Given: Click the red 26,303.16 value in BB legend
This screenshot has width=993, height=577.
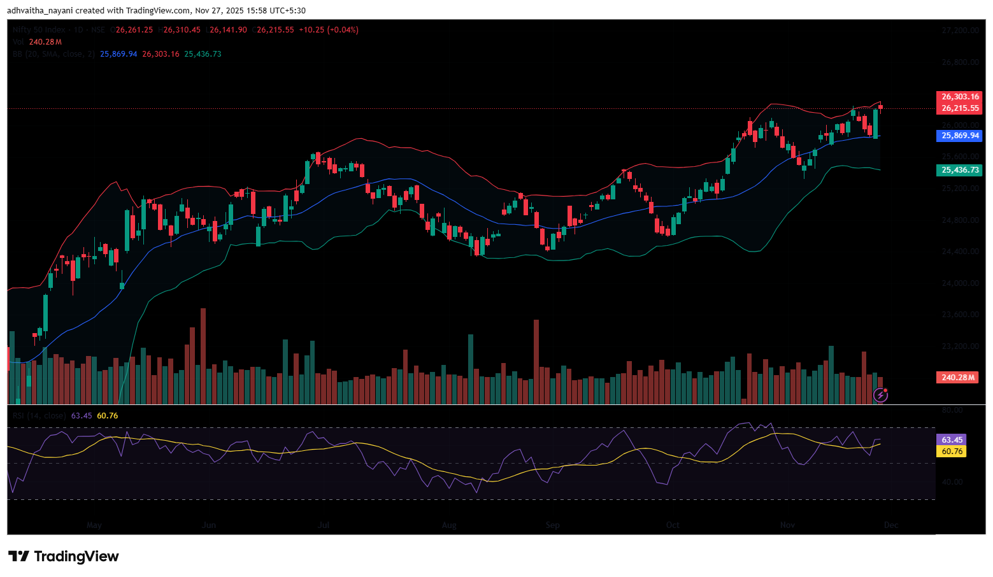Looking at the screenshot, I should [x=161, y=54].
